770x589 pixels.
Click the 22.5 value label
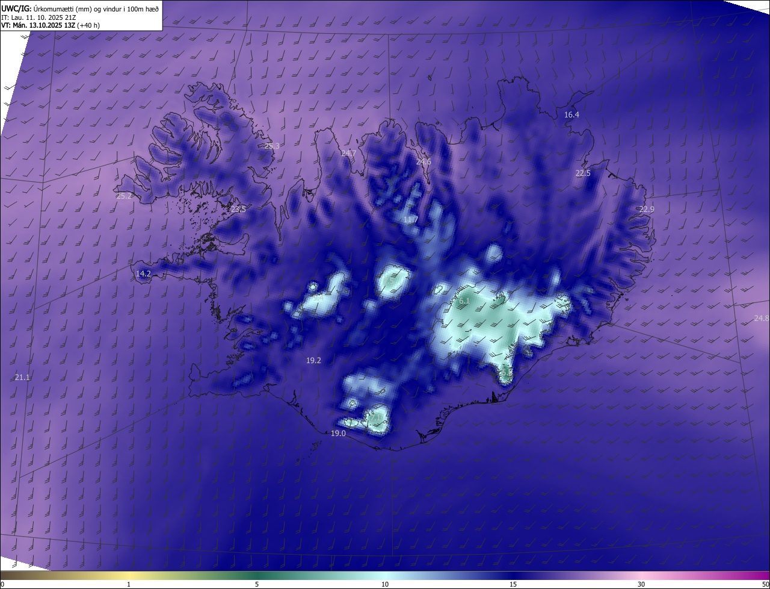583,173
